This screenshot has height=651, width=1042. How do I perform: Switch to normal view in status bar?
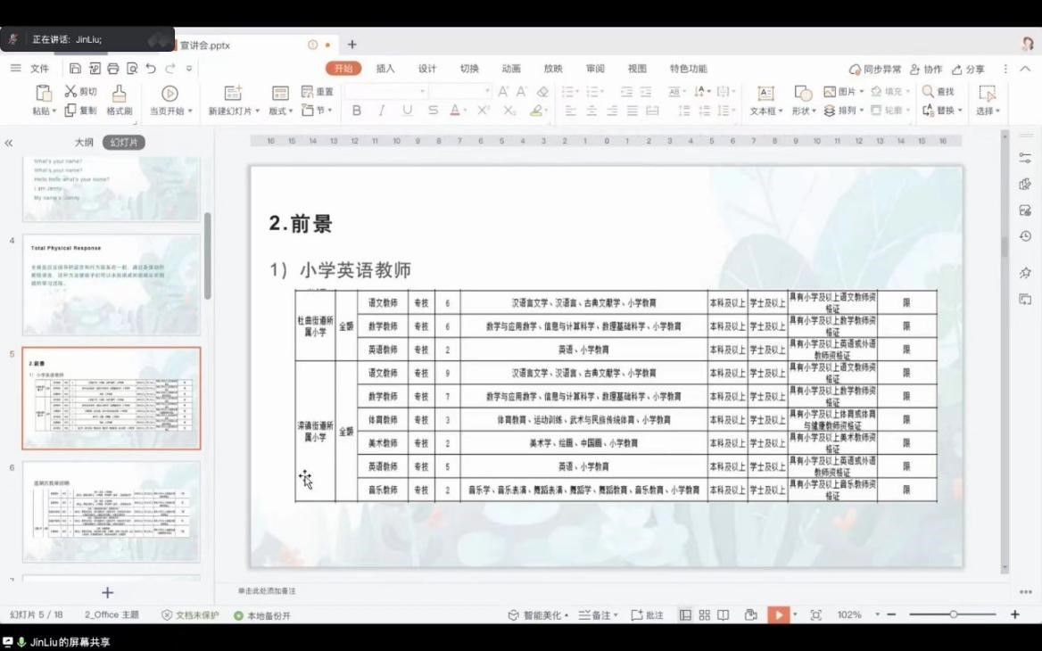tap(685, 615)
